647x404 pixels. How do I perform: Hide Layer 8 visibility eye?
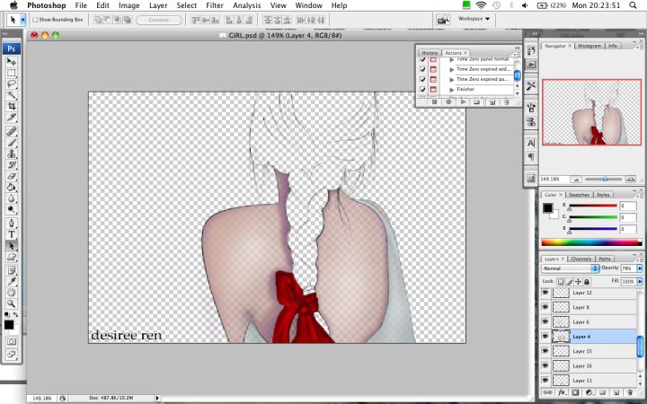click(x=545, y=307)
